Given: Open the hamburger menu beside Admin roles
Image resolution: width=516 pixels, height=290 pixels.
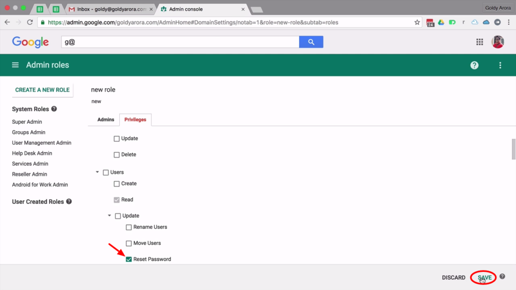Looking at the screenshot, I should tap(15, 65).
